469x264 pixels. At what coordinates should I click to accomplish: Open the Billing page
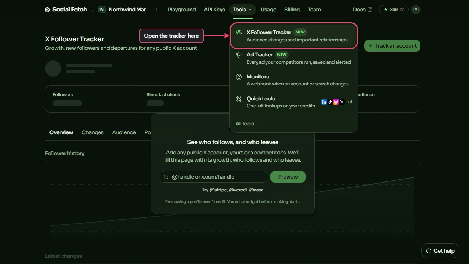(292, 10)
